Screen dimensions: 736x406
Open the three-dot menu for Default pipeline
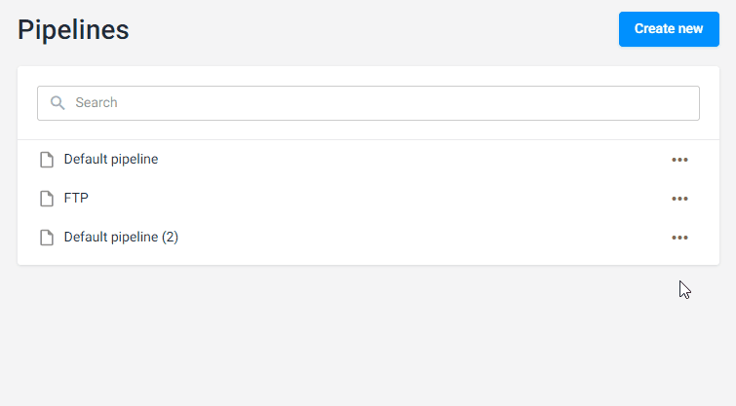point(679,160)
